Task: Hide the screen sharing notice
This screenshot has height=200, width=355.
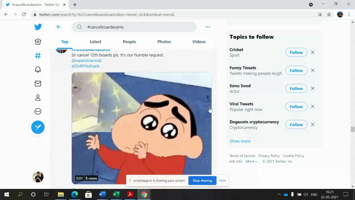Action: (222, 181)
